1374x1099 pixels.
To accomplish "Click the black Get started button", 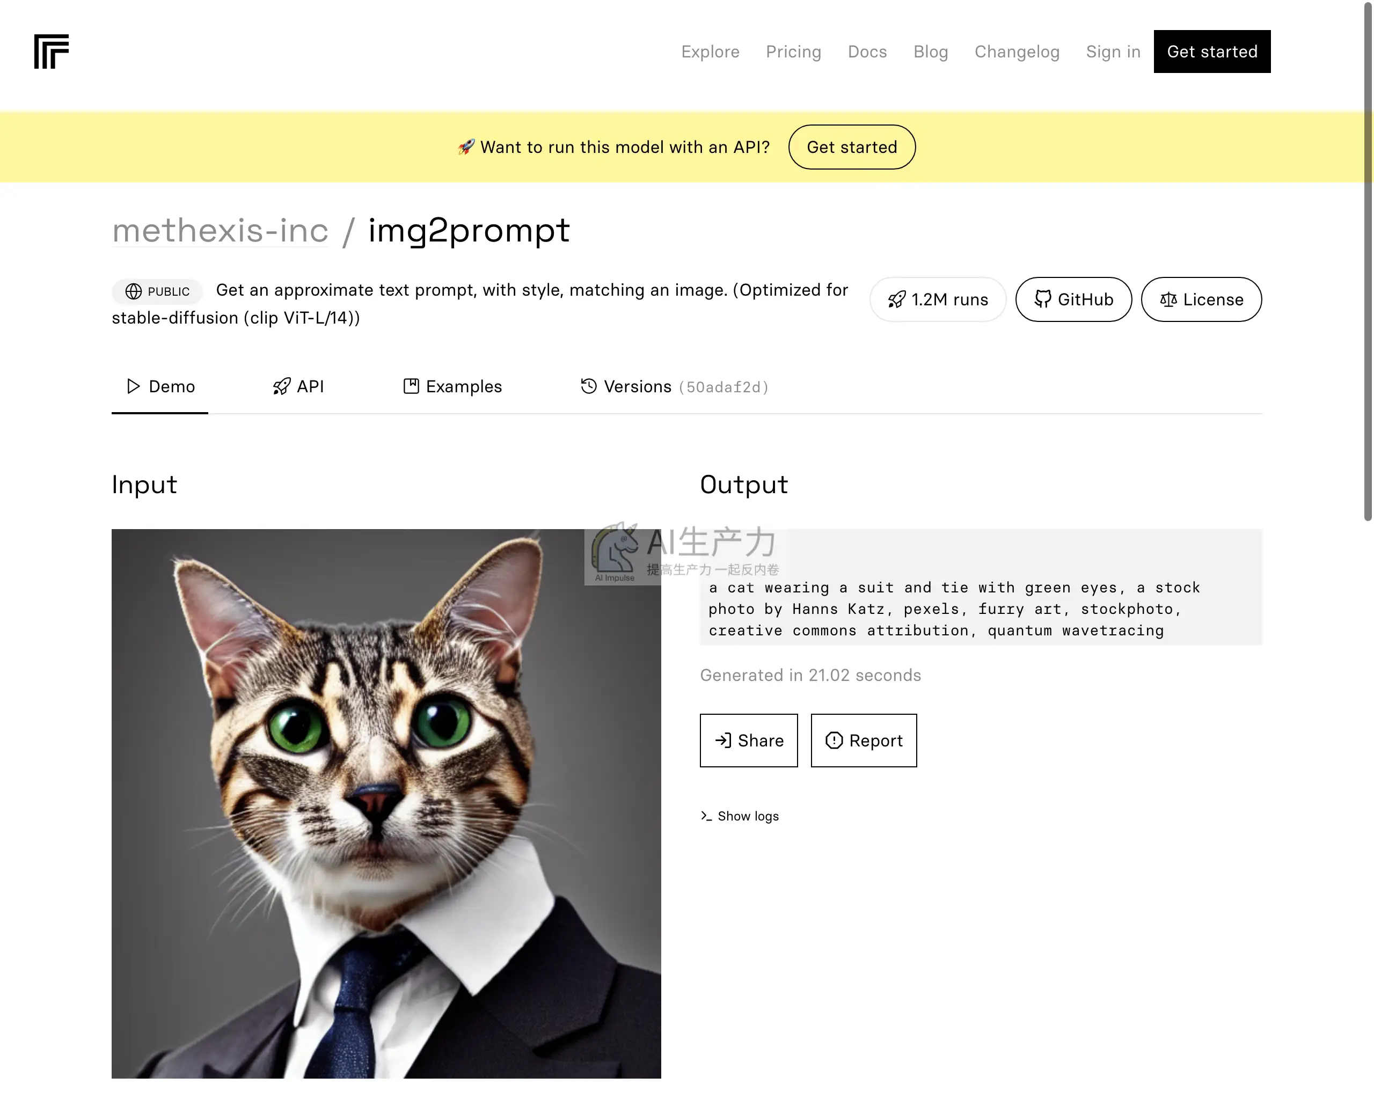I will pyautogui.click(x=1212, y=52).
